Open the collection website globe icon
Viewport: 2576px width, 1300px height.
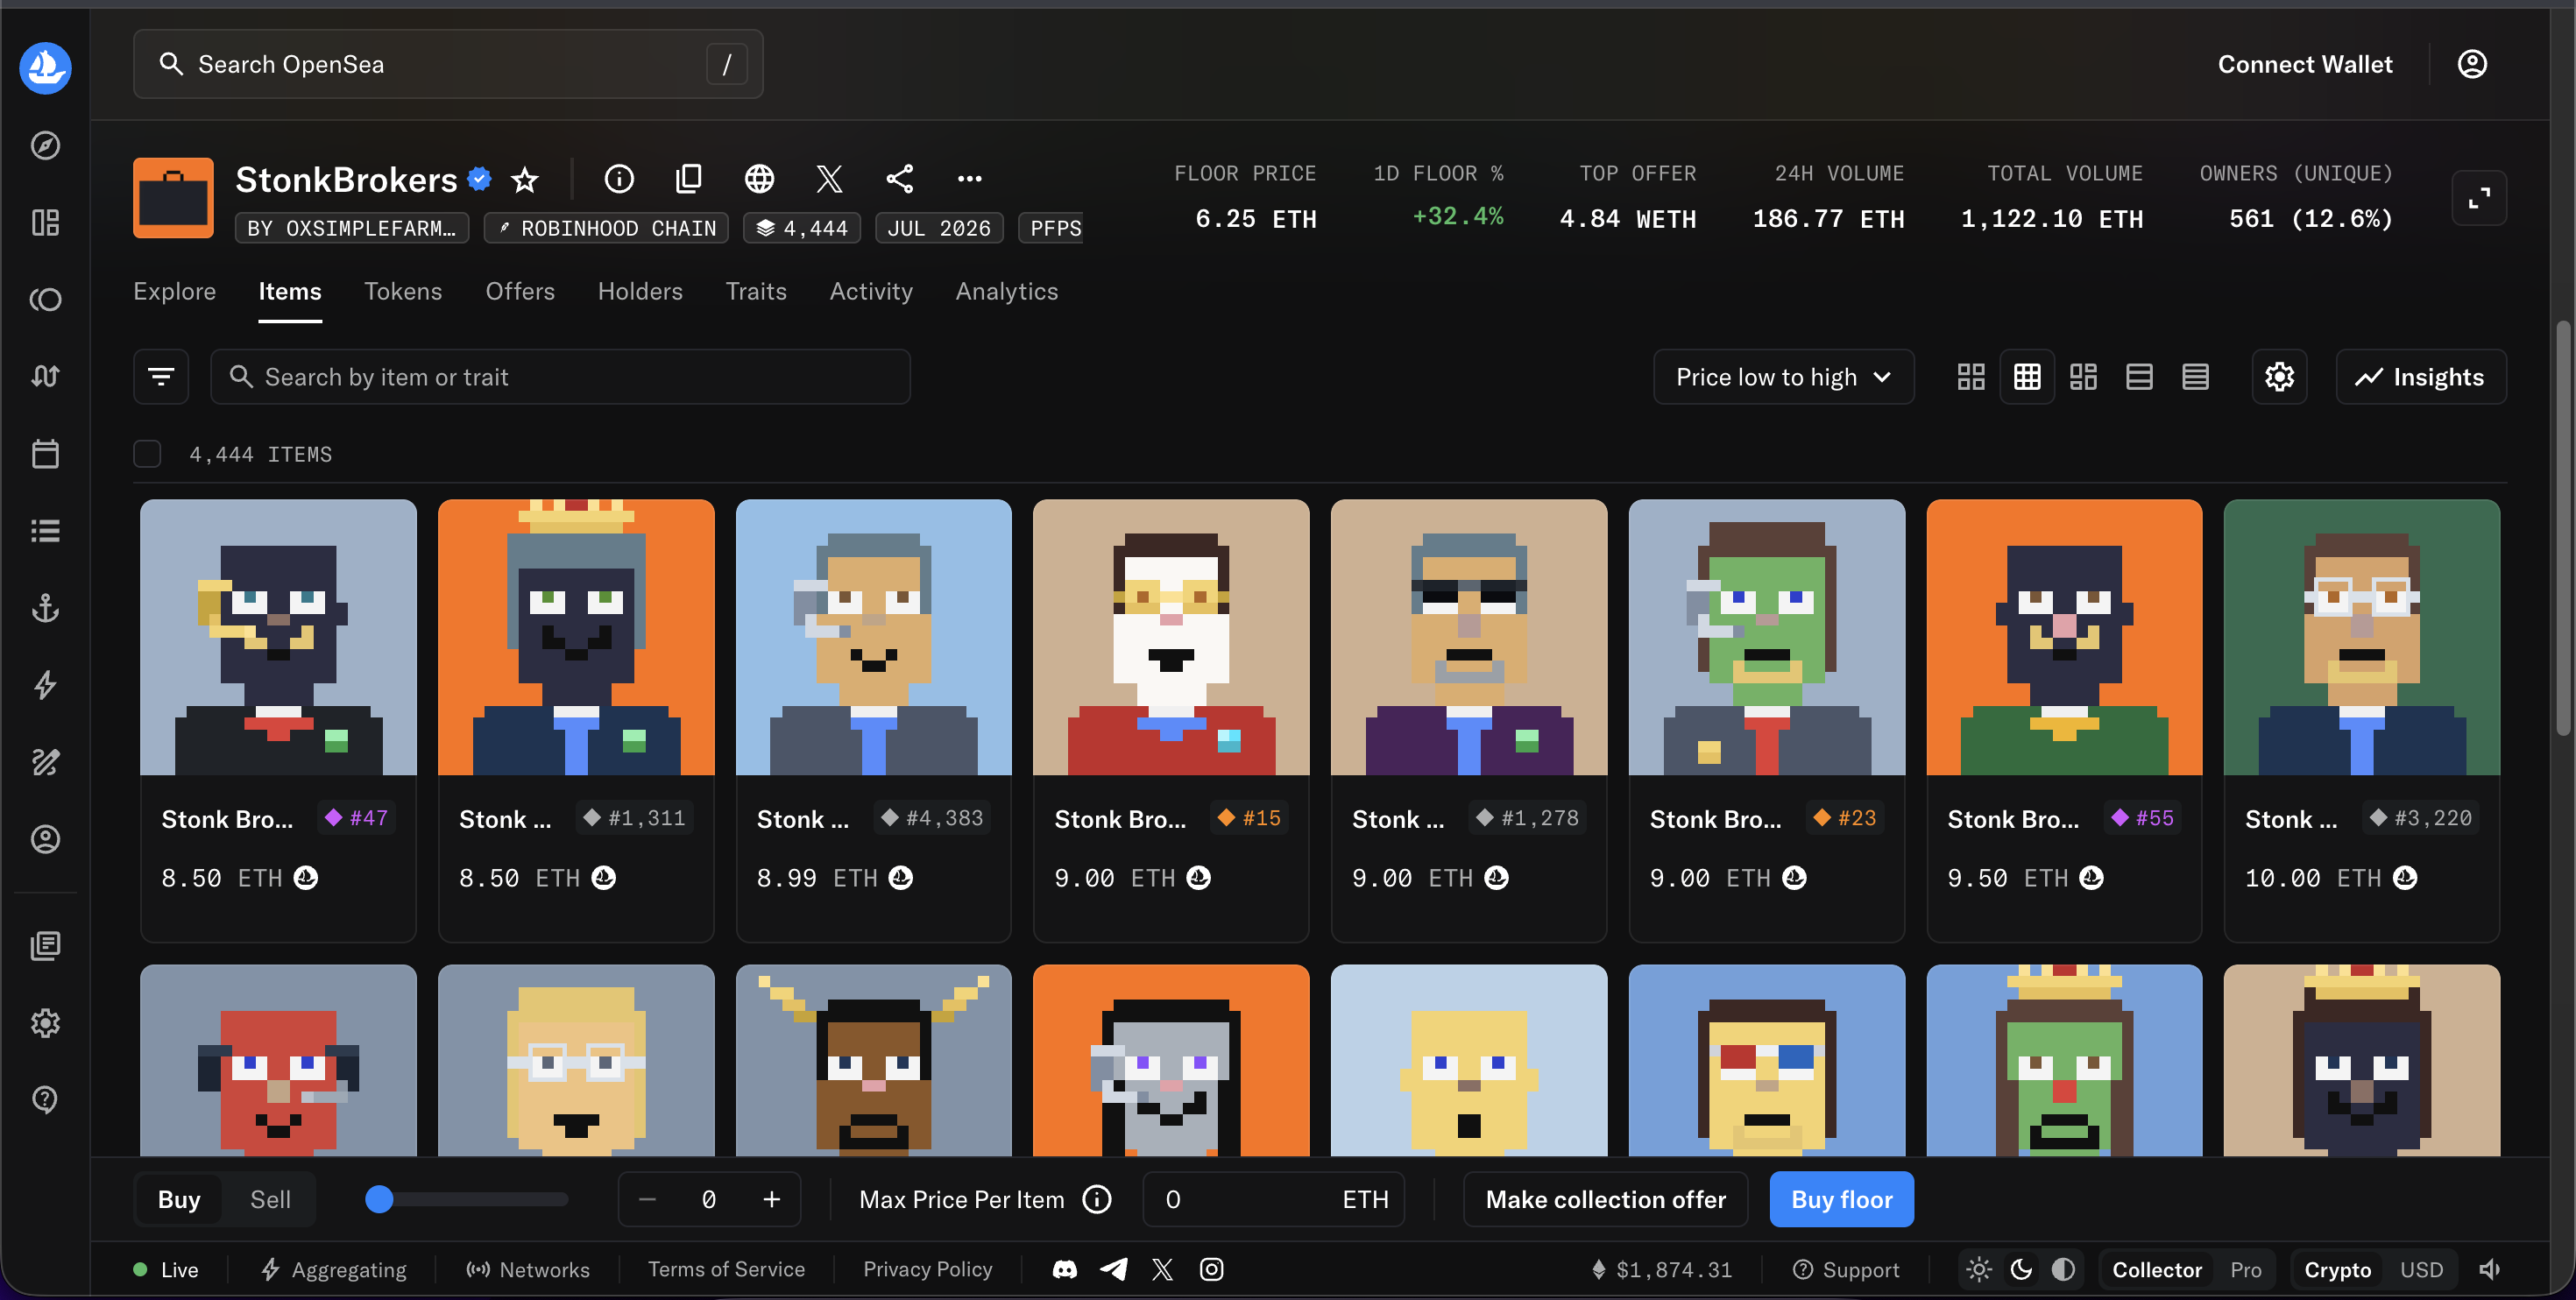click(x=759, y=179)
